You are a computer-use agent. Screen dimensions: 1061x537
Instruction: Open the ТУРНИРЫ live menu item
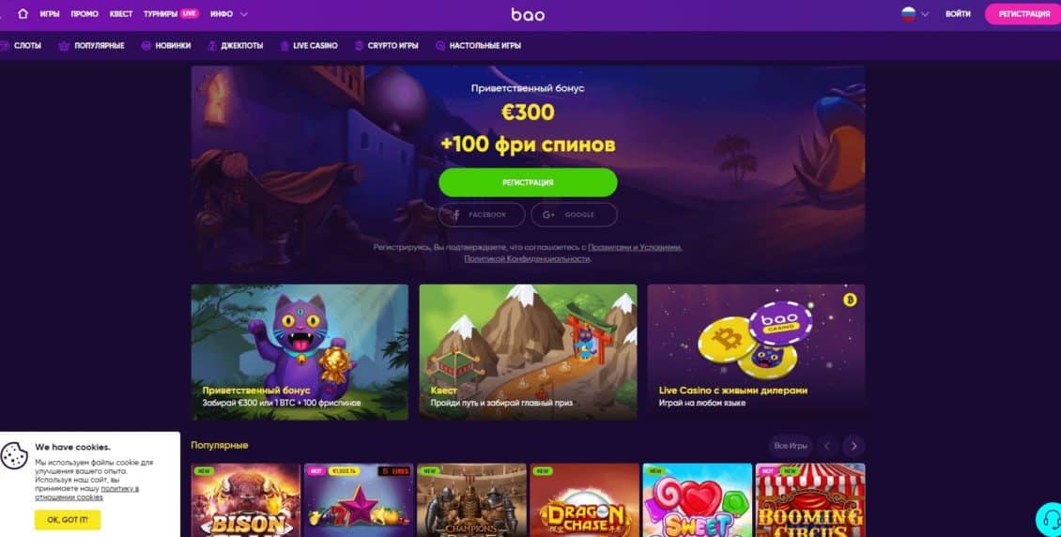[171, 13]
